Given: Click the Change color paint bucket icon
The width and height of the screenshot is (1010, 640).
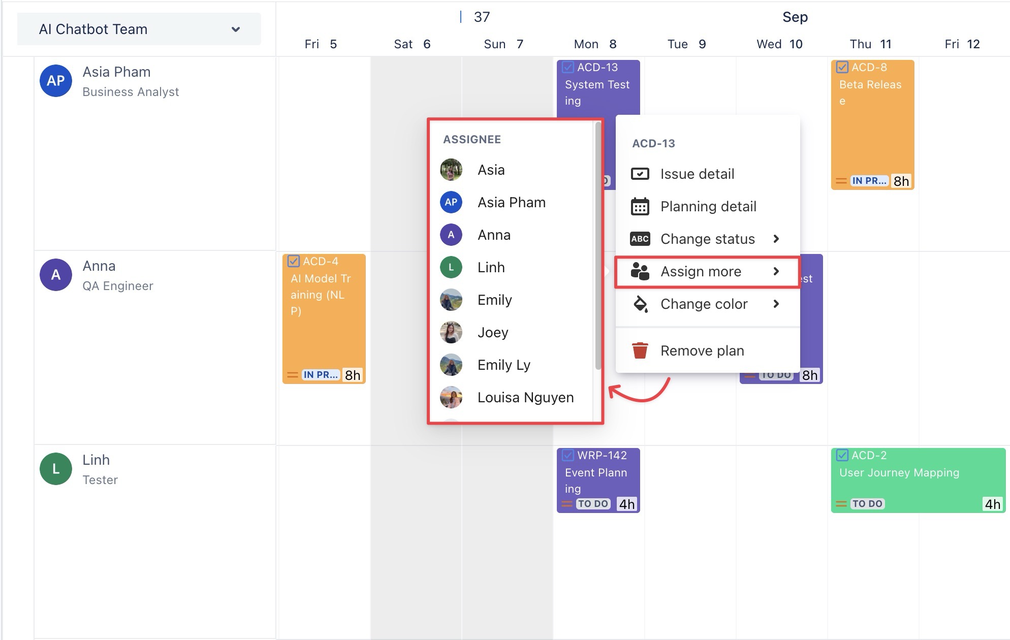Looking at the screenshot, I should pos(640,304).
